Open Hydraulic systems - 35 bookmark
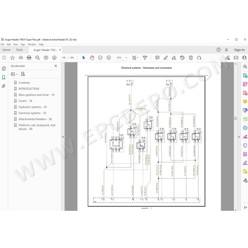Image resolution: width=248 pixels, height=248 pixels. click(x=33, y=107)
